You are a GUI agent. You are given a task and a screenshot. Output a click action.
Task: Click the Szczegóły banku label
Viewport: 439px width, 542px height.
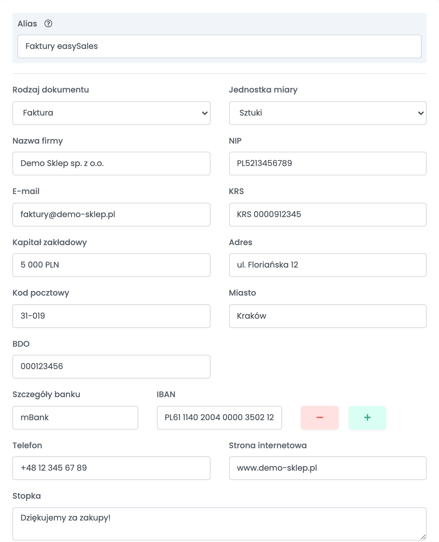(46, 394)
